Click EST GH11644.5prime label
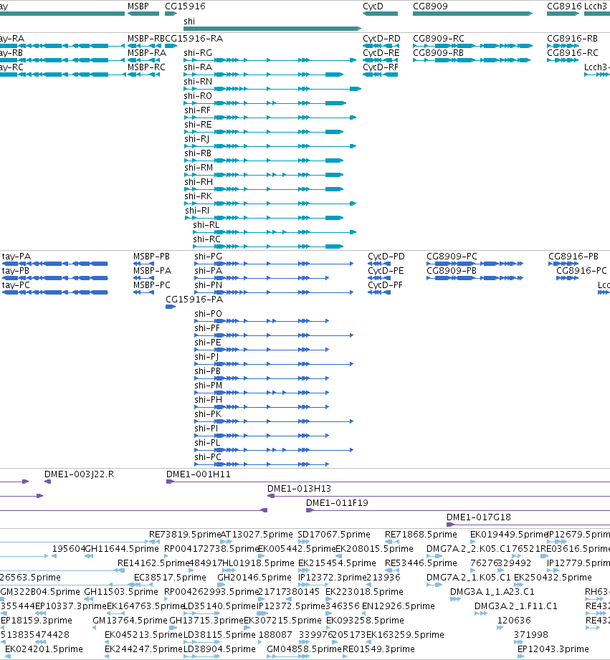The image size is (610, 660). point(122,549)
